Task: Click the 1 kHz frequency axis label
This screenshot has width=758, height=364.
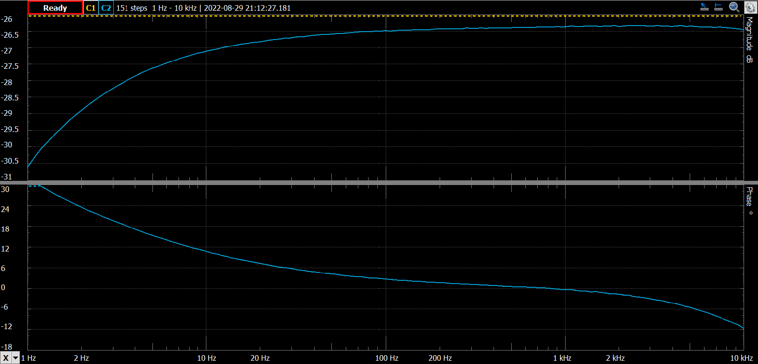Action: tap(562, 358)
